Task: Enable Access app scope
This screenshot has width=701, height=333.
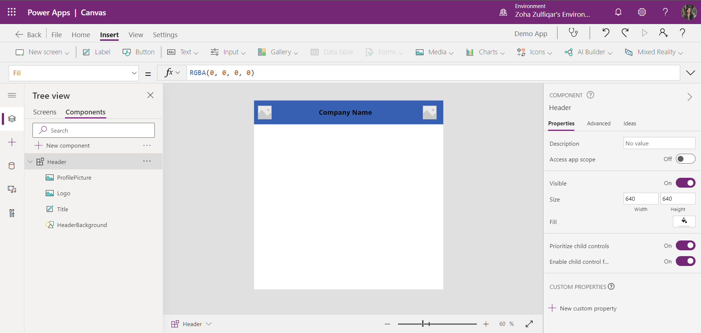Action: [686, 159]
